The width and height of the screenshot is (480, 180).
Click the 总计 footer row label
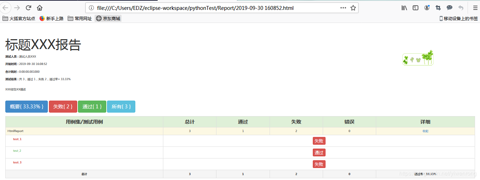coord(84,174)
